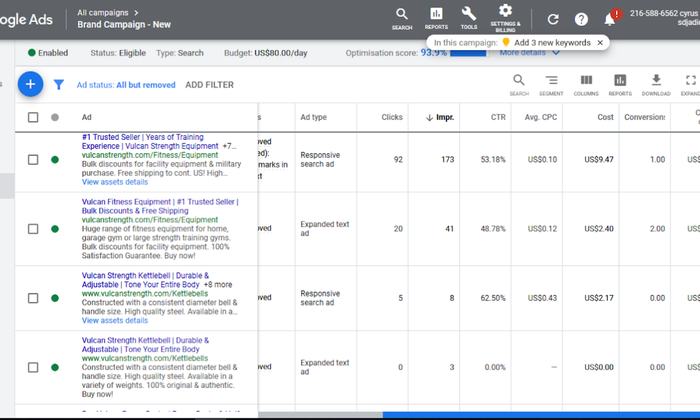Click the table Search icon in toolbar
The width and height of the screenshot is (700, 420).
click(519, 85)
